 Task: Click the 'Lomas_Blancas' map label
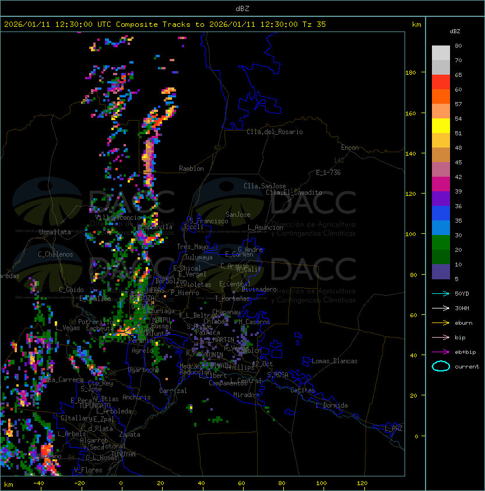[x=335, y=361]
